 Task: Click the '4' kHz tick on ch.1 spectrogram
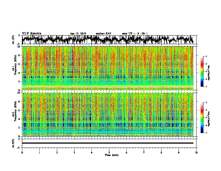tap(19, 73)
